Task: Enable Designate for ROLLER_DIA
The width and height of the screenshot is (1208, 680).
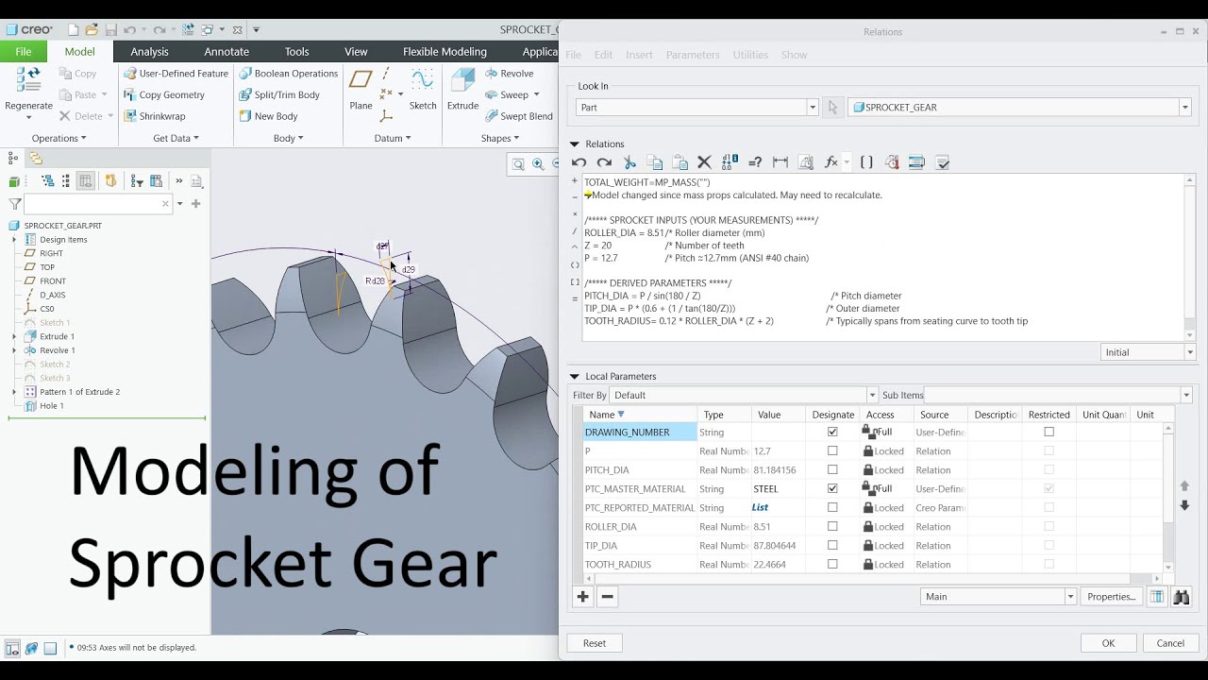Action: coord(832,526)
